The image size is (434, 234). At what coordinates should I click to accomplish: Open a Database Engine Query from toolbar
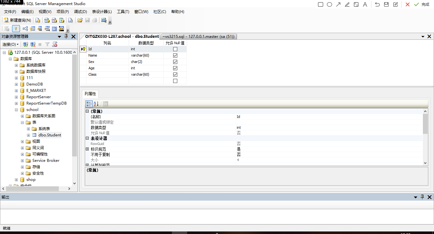click(37, 20)
